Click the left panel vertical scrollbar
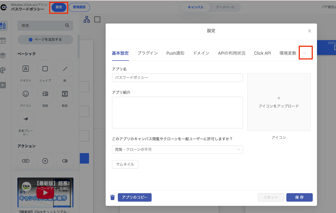 [78, 47]
